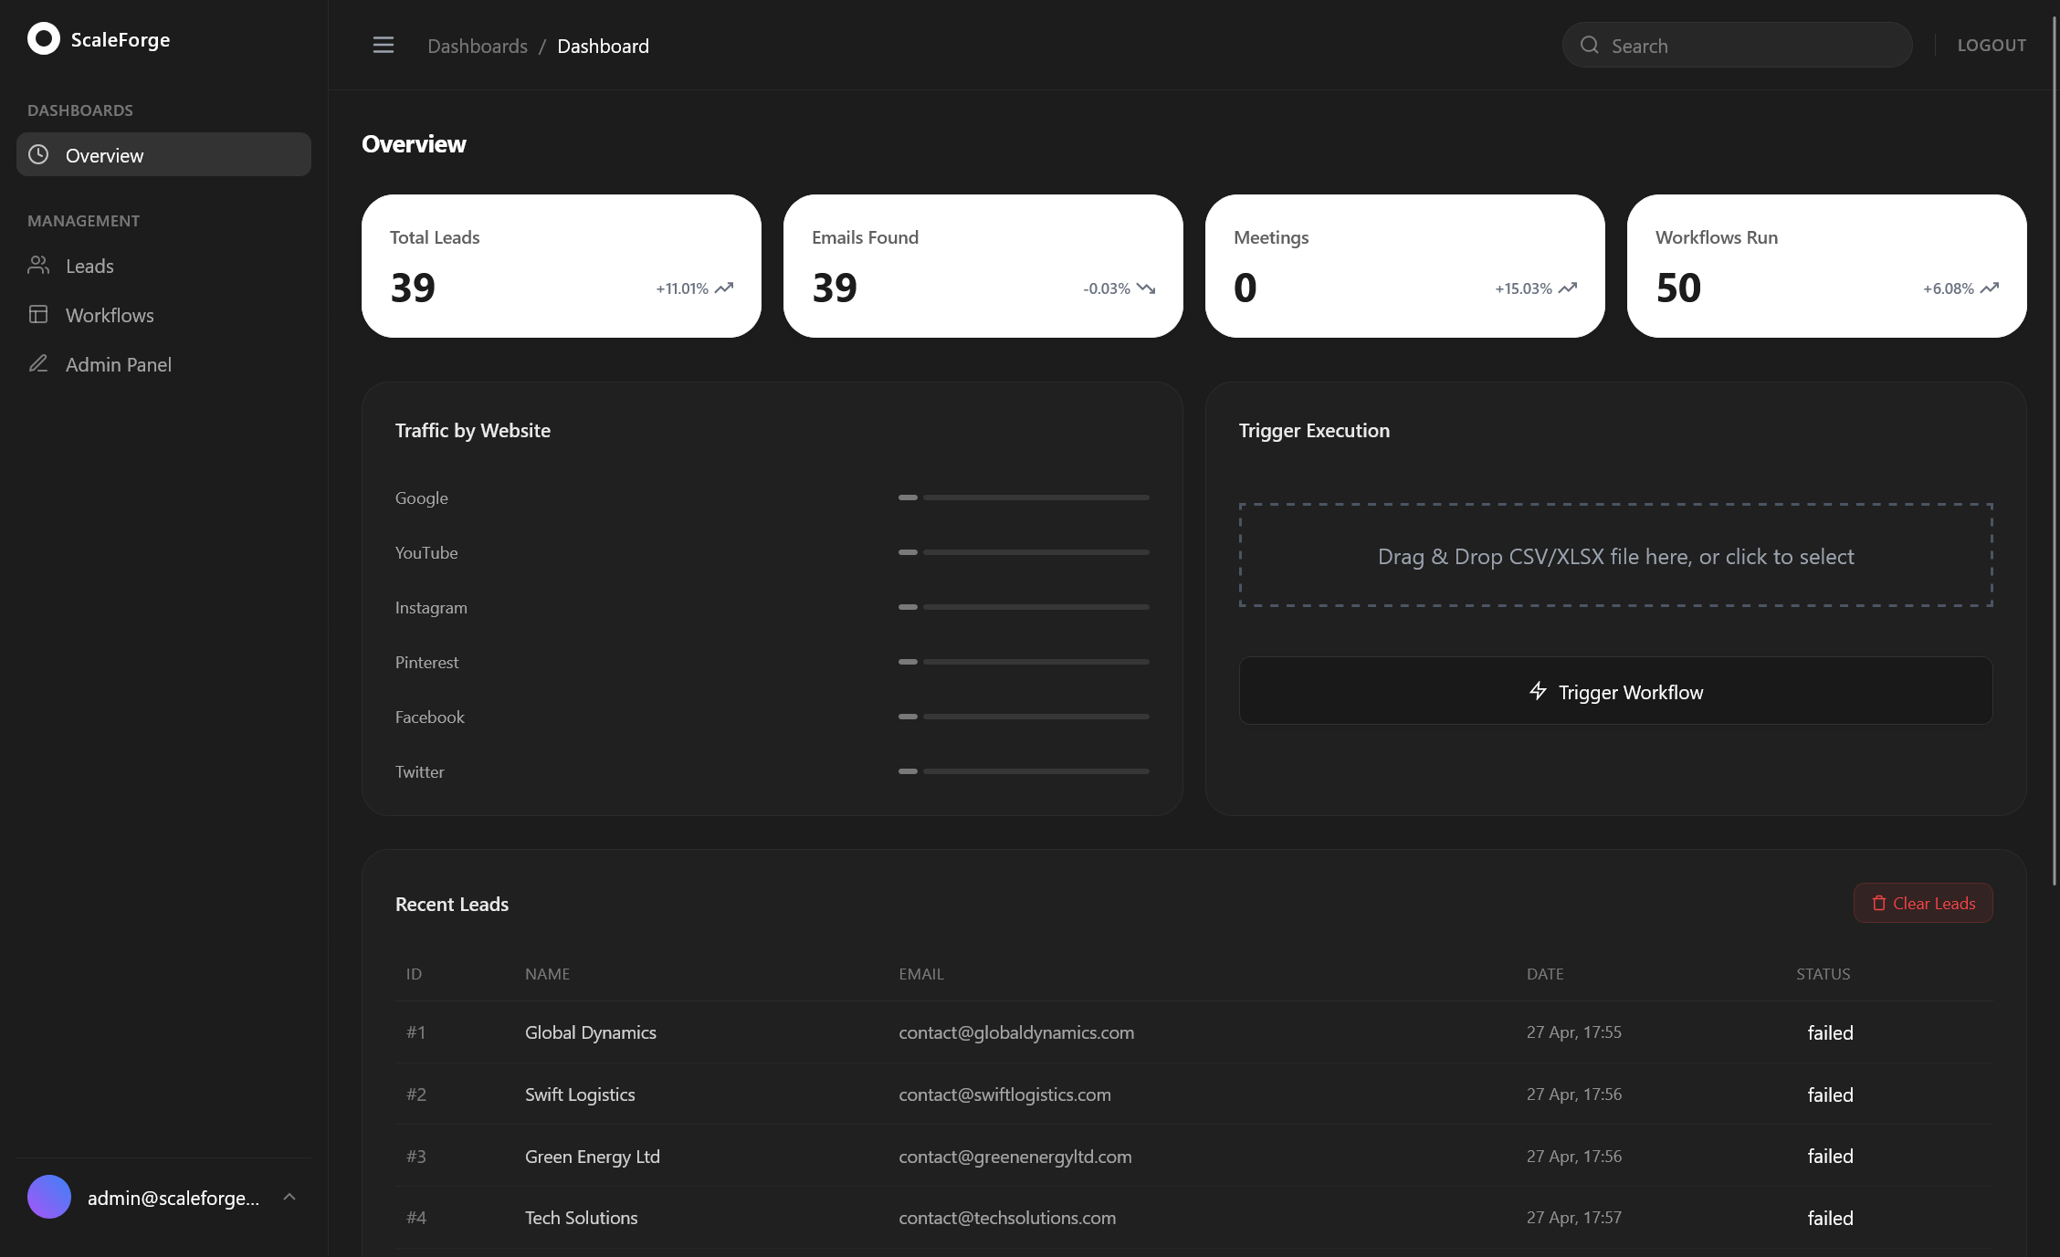Screen dimensions: 2060x1257
Task: Select the Swift Logistics lead name
Action: [580, 1095]
